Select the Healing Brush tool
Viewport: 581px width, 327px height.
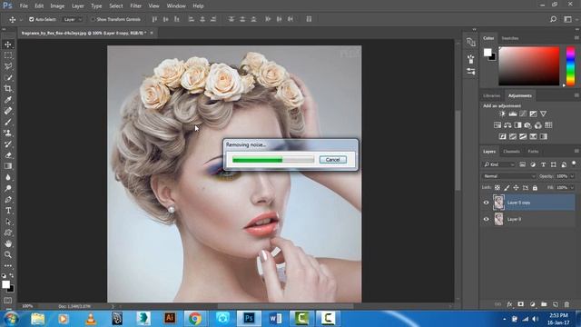(8, 111)
